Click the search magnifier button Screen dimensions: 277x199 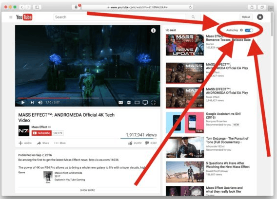(193, 17)
